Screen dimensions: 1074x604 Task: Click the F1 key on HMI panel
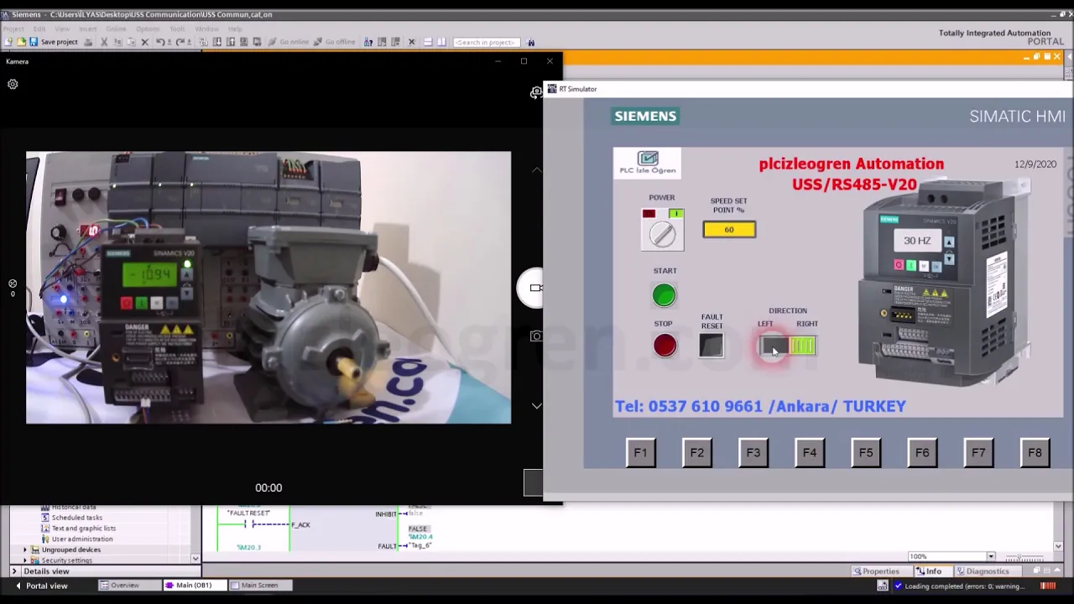(640, 453)
